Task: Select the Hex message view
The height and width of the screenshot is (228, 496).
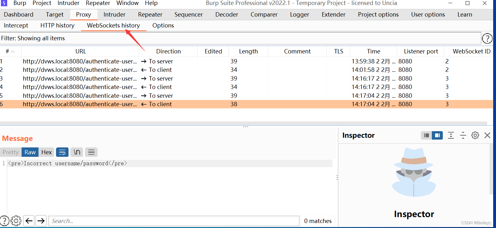Action: point(46,152)
